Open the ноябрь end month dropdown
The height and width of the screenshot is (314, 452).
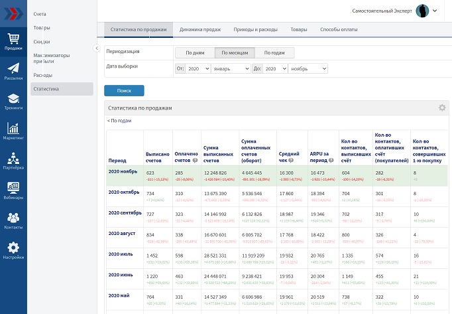tap(308, 69)
